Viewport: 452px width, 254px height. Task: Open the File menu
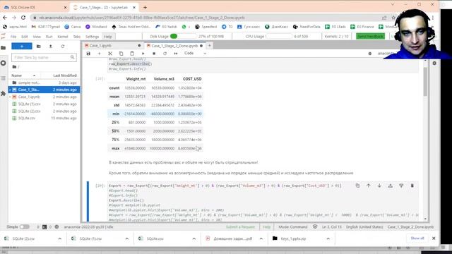click(x=13, y=37)
